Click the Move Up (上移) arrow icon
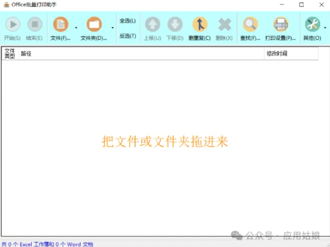The height and width of the screenshot is (247, 330). pyautogui.click(x=152, y=25)
